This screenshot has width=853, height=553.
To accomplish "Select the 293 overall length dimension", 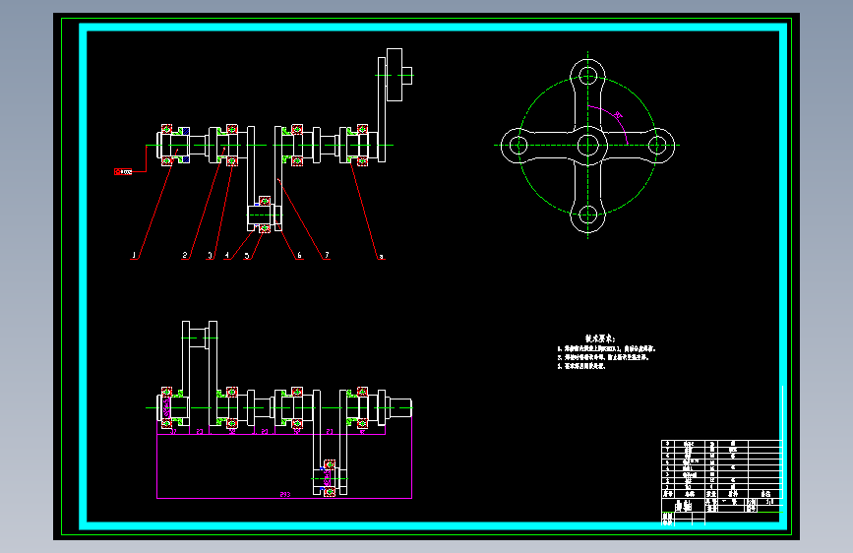I will pyautogui.click(x=285, y=494).
